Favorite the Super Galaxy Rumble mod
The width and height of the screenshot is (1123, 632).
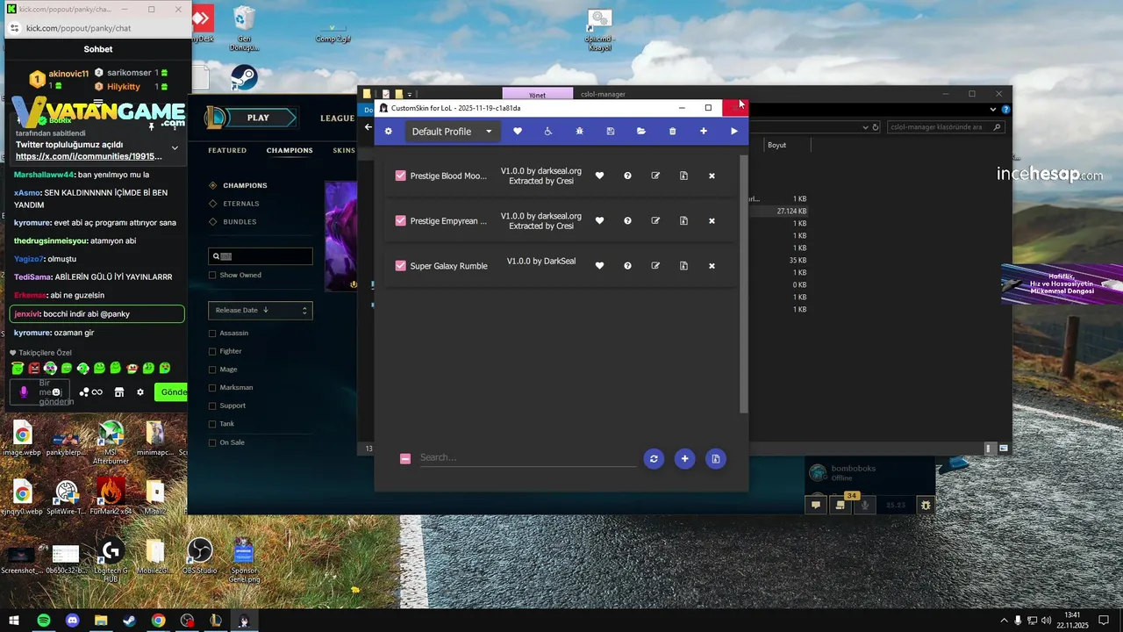point(600,265)
